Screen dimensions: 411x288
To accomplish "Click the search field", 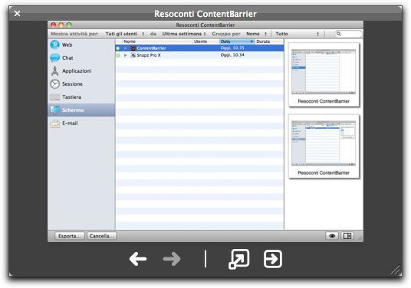I will (x=349, y=34).
